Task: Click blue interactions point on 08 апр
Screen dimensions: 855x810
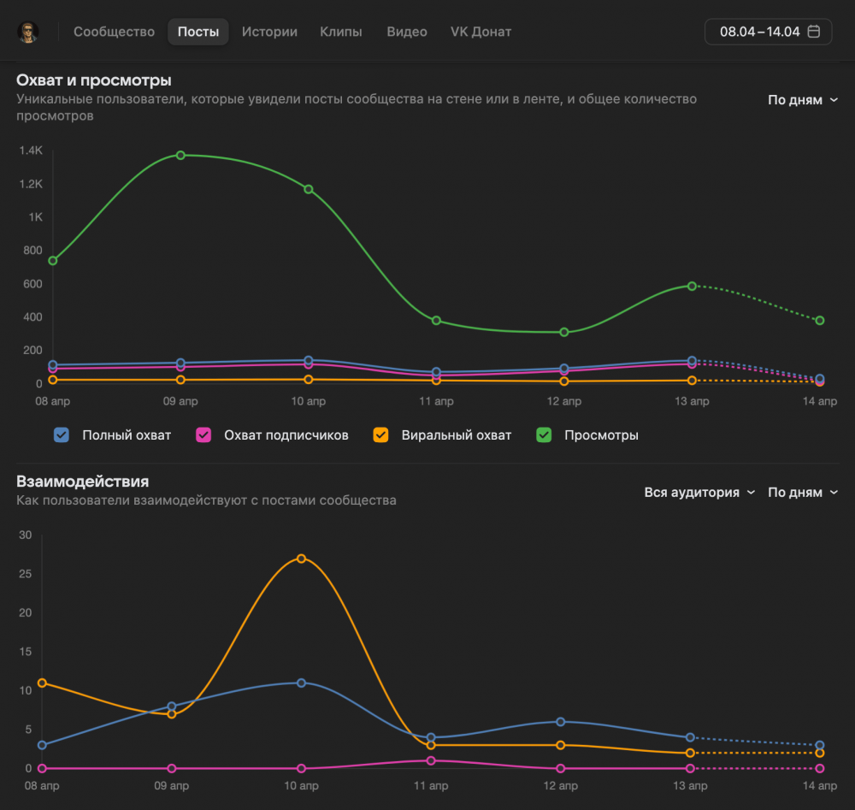Action: click(x=42, y=745)
